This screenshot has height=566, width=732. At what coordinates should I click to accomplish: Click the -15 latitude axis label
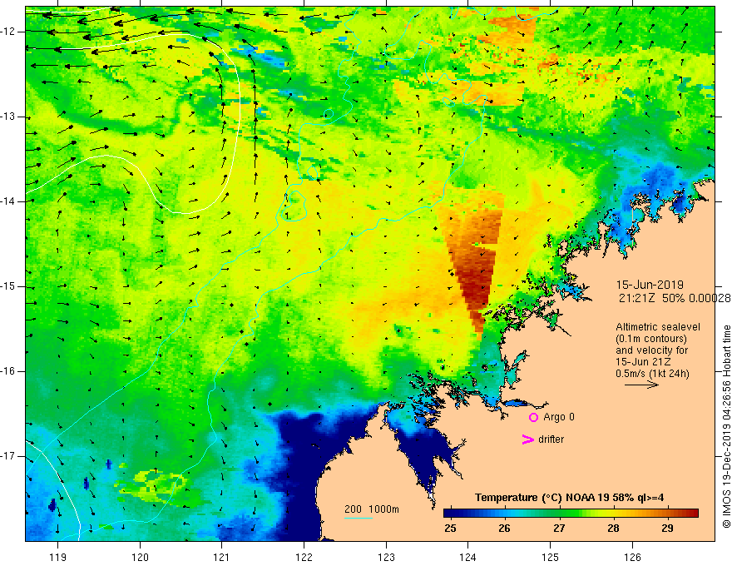click(x=8, y=286)
